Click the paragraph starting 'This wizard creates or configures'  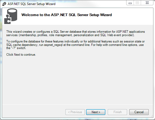click(76, 33)
